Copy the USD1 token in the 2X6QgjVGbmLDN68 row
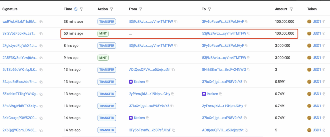330x137 pixels. click(x=324, y=130)
